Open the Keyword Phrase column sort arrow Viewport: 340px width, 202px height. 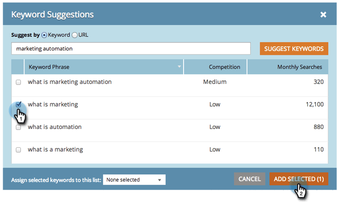[x=180, y=67]
